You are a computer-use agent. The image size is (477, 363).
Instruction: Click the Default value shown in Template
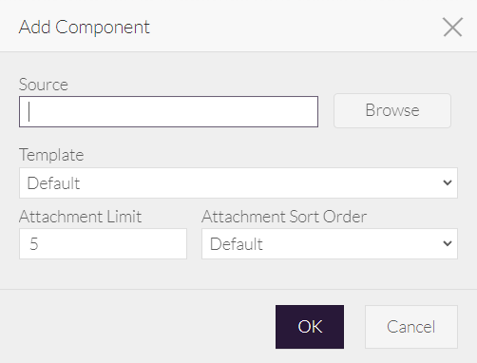click(x=53, y=183)
